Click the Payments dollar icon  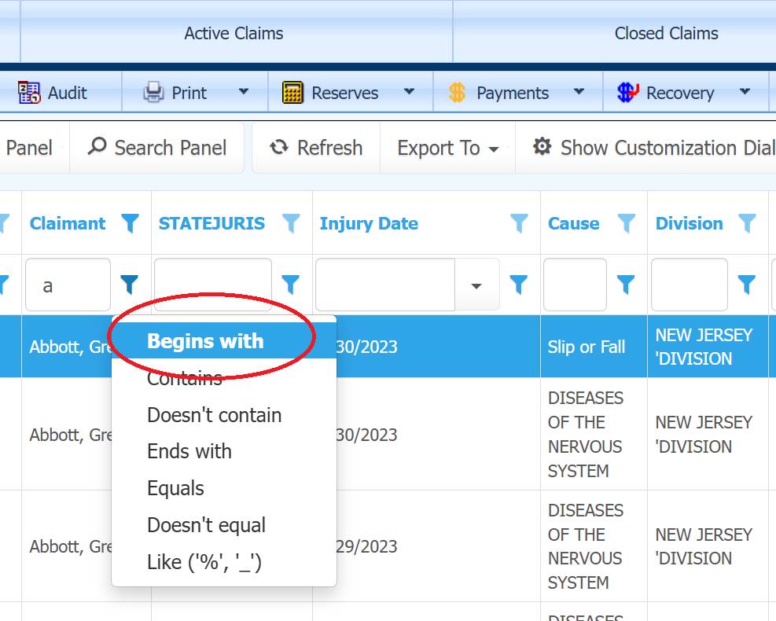point(458,93)
